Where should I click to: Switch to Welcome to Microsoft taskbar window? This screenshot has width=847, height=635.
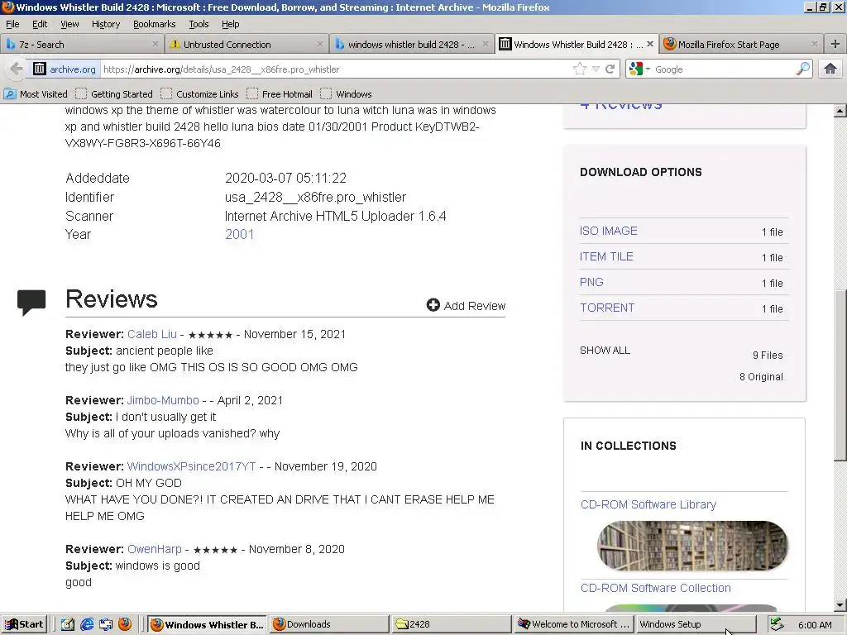(x=574, y=624)
